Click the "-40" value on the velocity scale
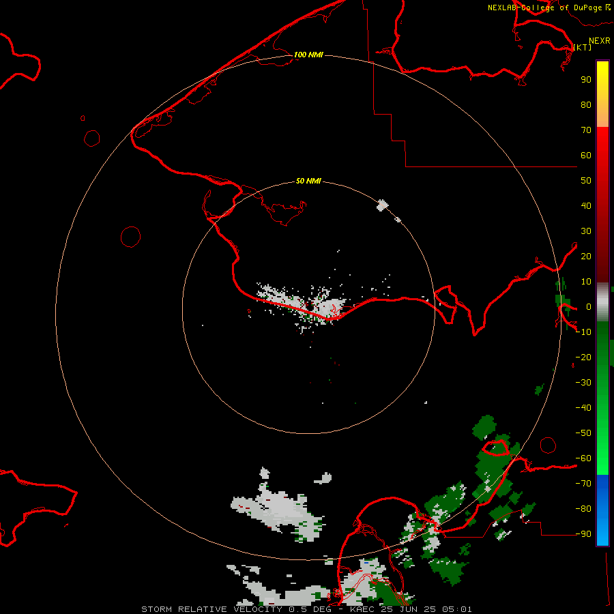 (583, 408)
